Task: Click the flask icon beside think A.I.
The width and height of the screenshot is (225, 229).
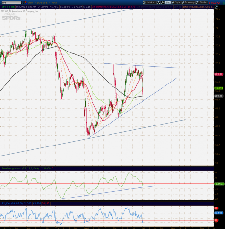Action: tap(159, 2)
